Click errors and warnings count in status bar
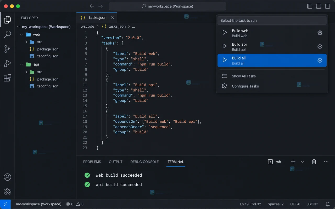 click(x=75, y=204)
